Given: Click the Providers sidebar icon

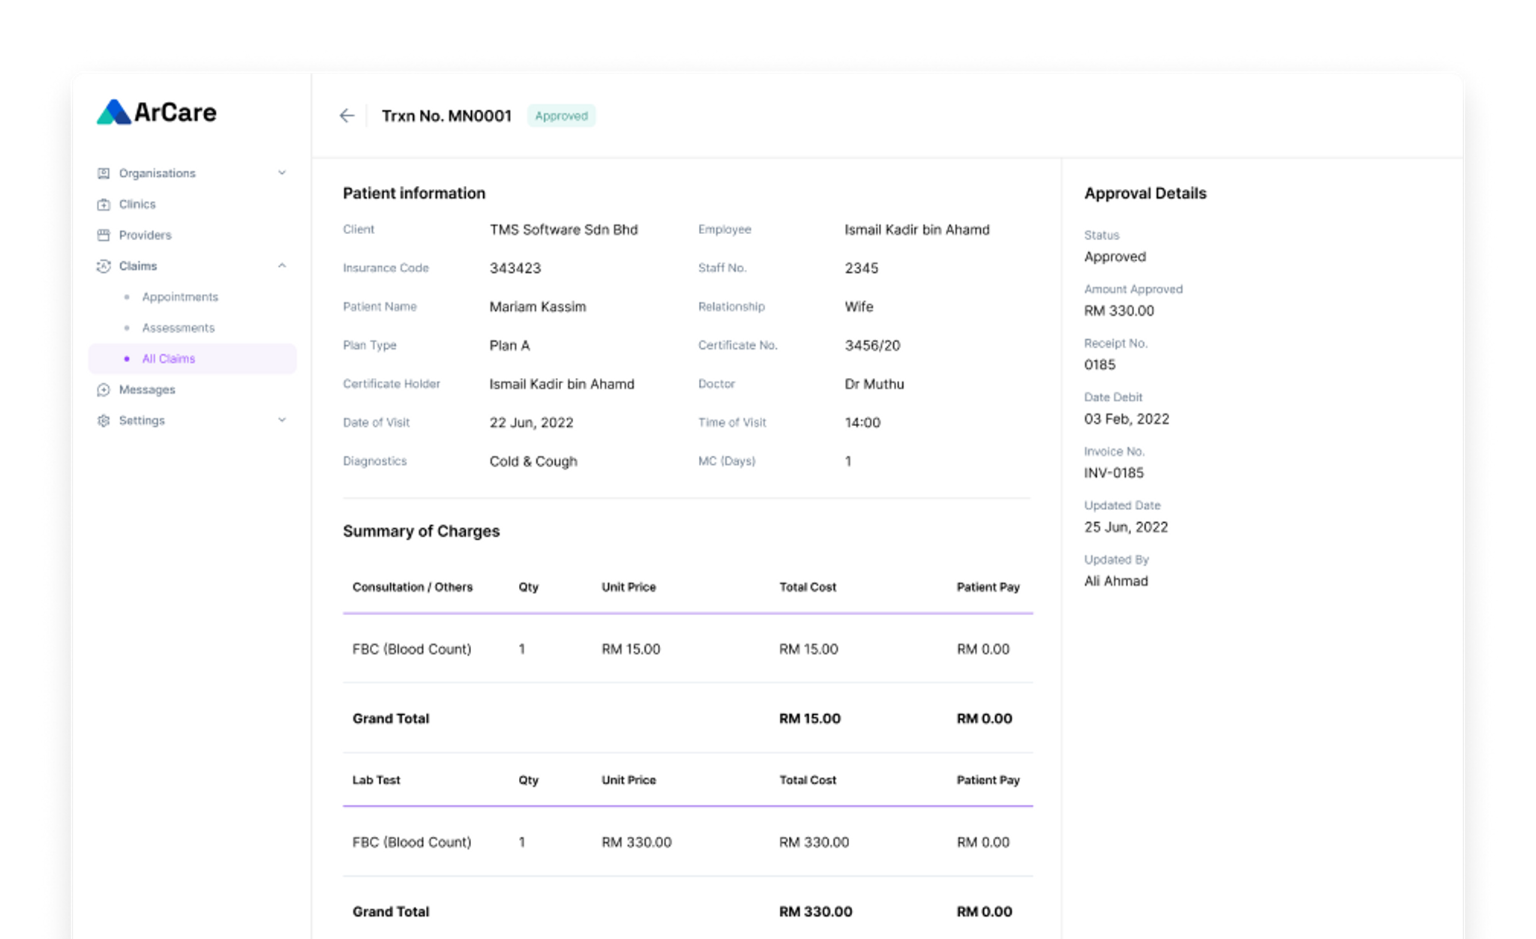Looking at the screenshot, I should (103, 235).
